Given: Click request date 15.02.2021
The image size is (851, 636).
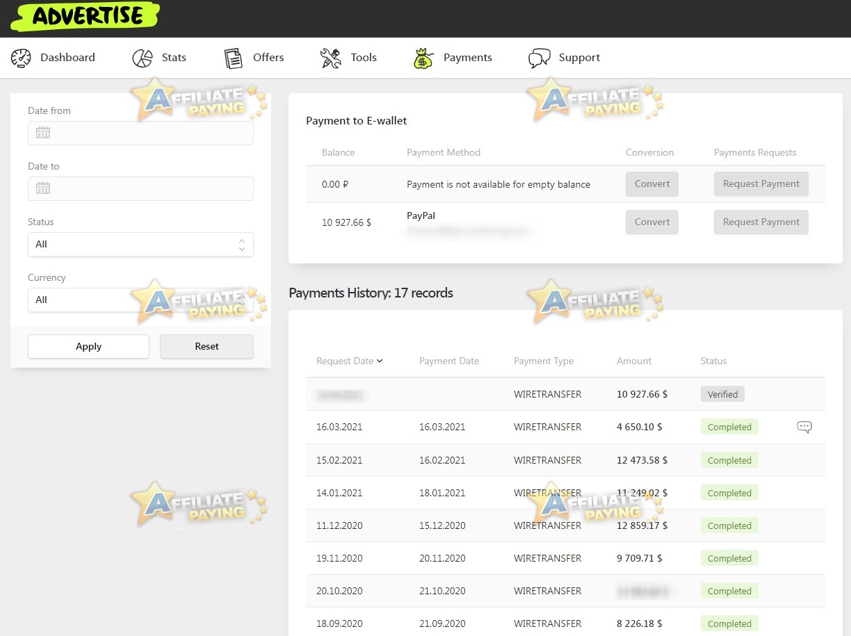Looking at the screenshot, I should [x=339, y=460].
